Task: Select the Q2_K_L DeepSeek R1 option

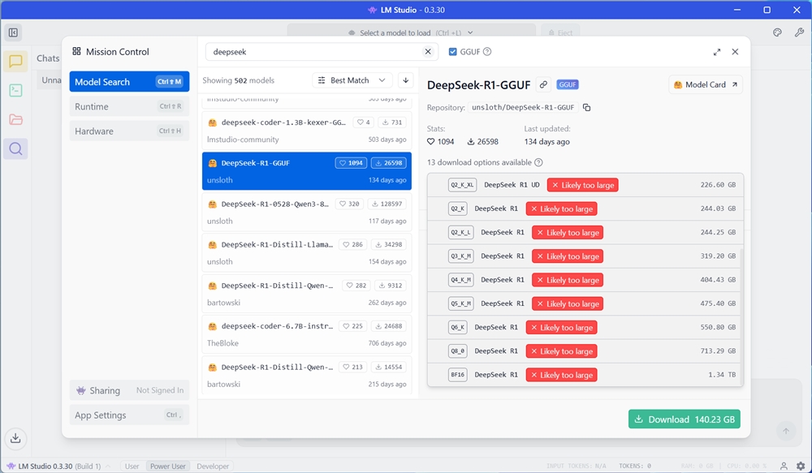Action: tap(585, 232)
